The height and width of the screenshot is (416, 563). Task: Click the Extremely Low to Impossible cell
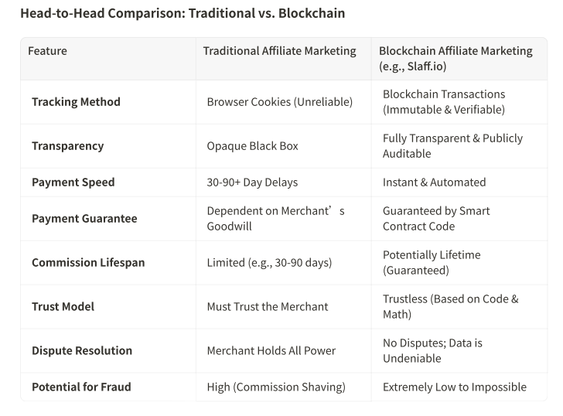pos(454,387)
